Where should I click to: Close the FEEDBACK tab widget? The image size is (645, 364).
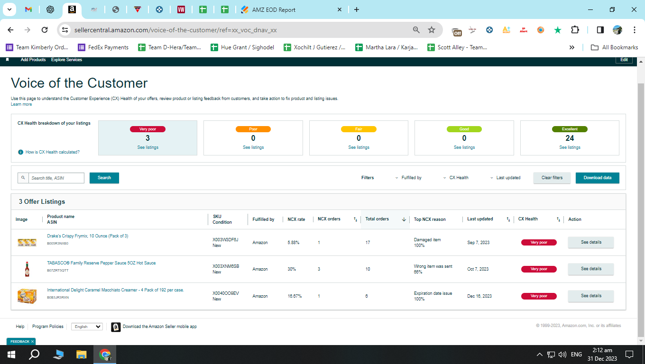pyautogui.click(x=32, y=341)
